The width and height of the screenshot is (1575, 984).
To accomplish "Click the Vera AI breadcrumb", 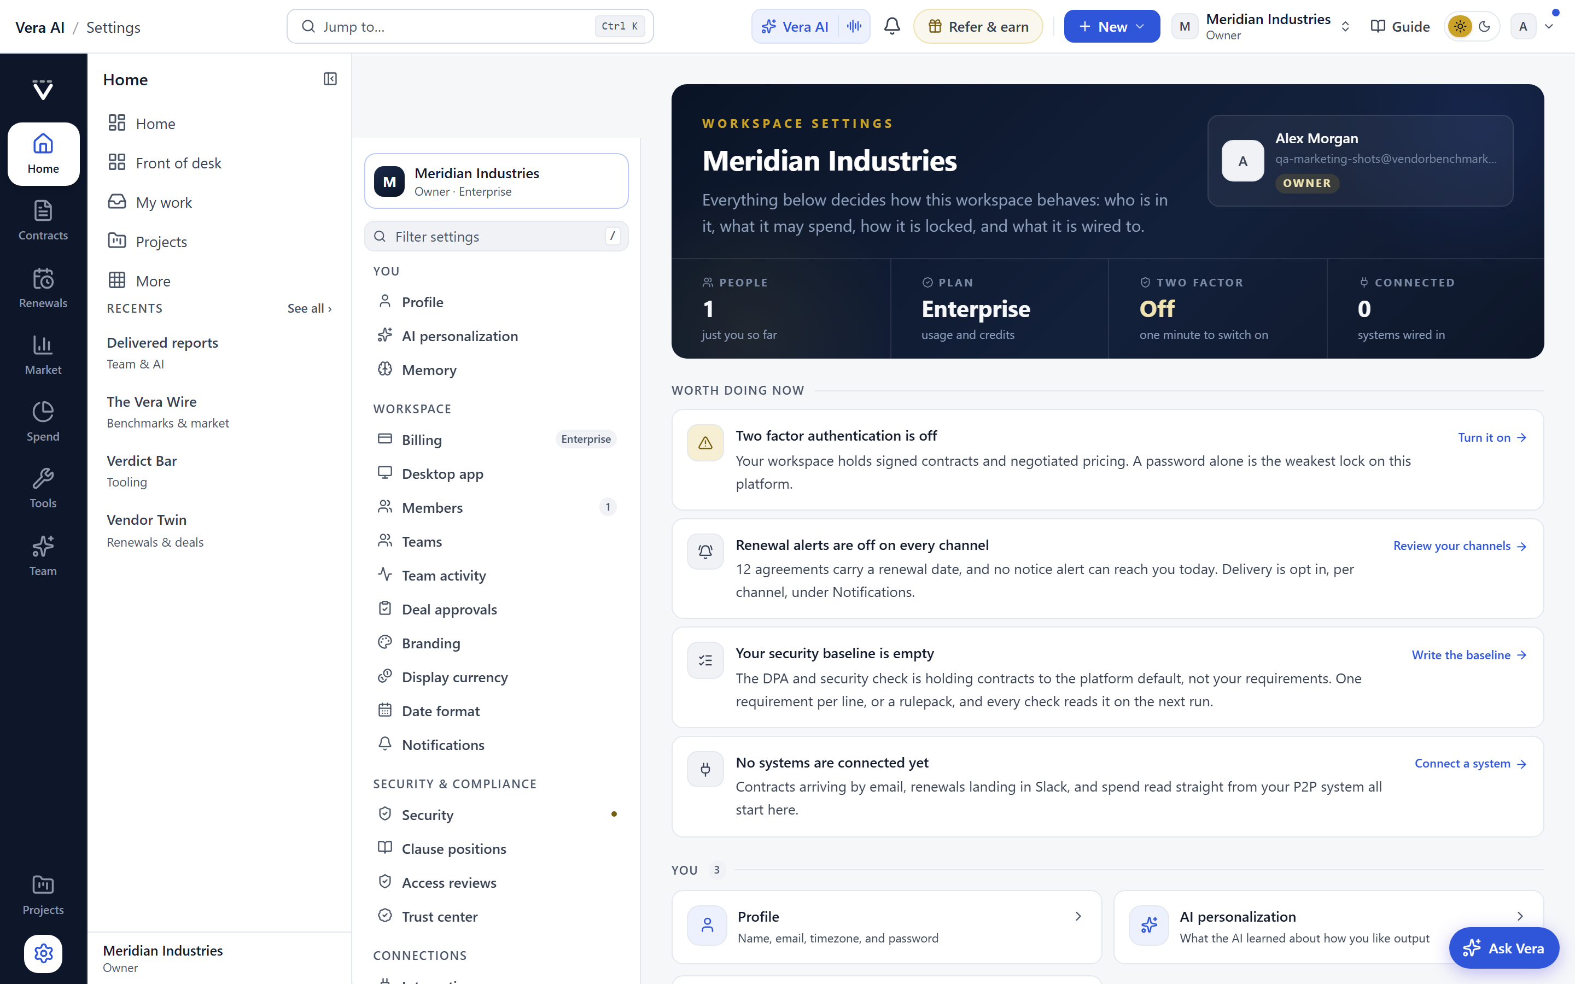I will point(40,27).
